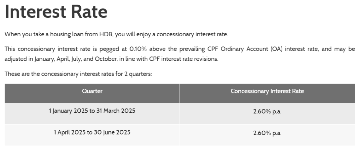357x160 pixels.
Task: Click the 2.60% p.a. rate for January–March
Action: [x=267, y=112]
